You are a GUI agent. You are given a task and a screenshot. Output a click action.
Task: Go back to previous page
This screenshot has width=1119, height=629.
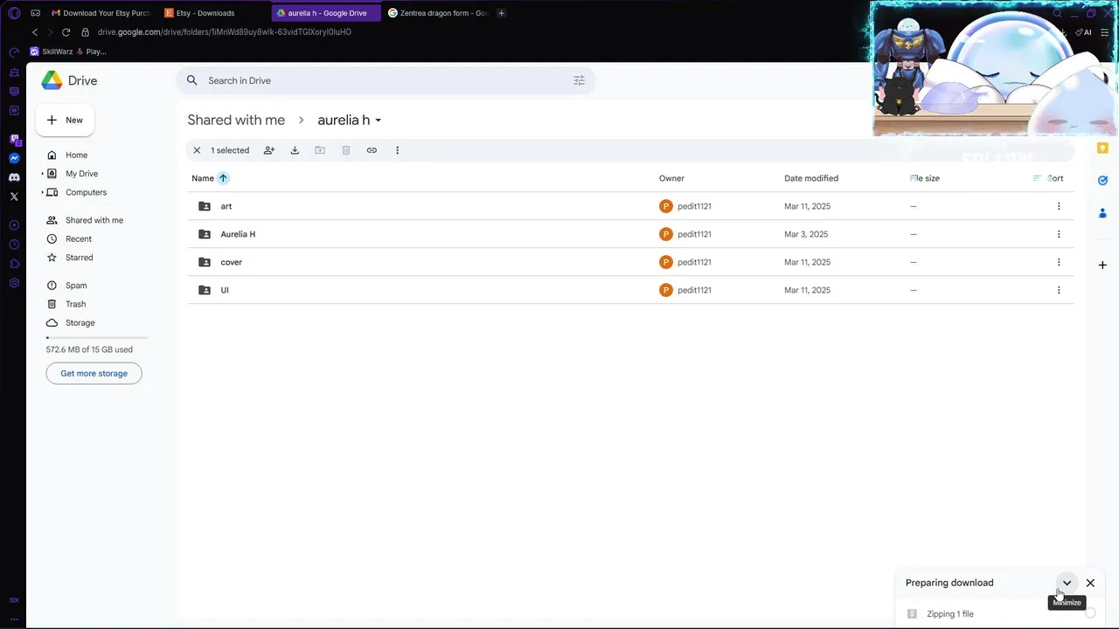pyautogui.click(x=35, y=32)
